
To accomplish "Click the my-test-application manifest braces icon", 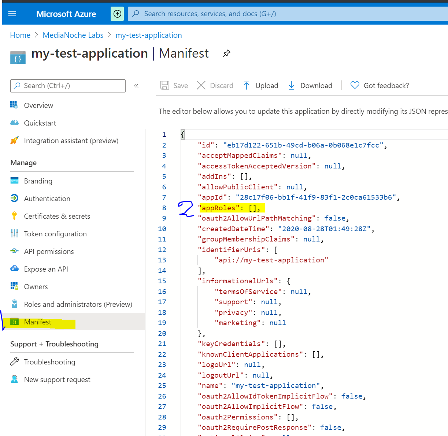I will 18,58.
